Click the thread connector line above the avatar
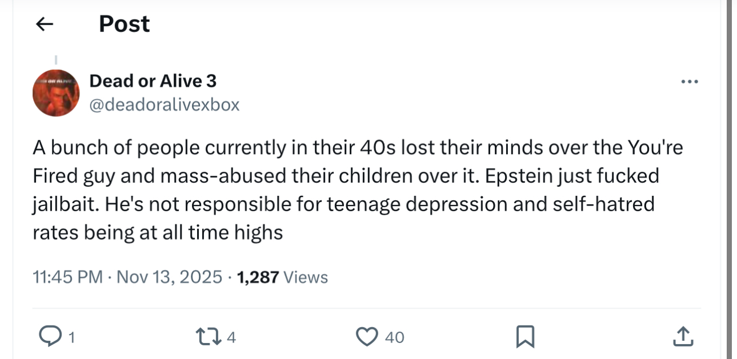This screenshot has height=359, width=737. click(x=56, y=59)
